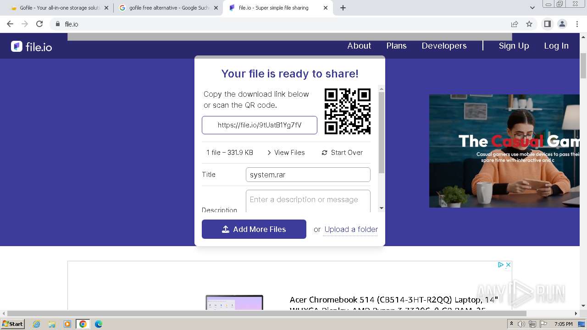Open the tab search dropdown arrow

[x=532, y=8]
